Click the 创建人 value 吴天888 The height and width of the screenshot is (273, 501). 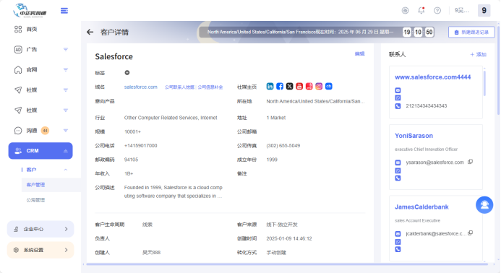click(x=151, y=253)
